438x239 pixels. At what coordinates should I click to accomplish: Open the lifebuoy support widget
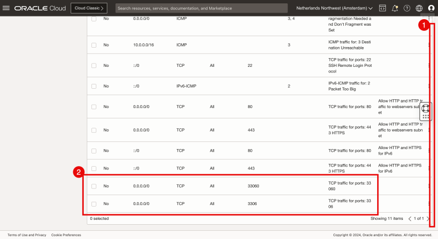pos(425,108)
